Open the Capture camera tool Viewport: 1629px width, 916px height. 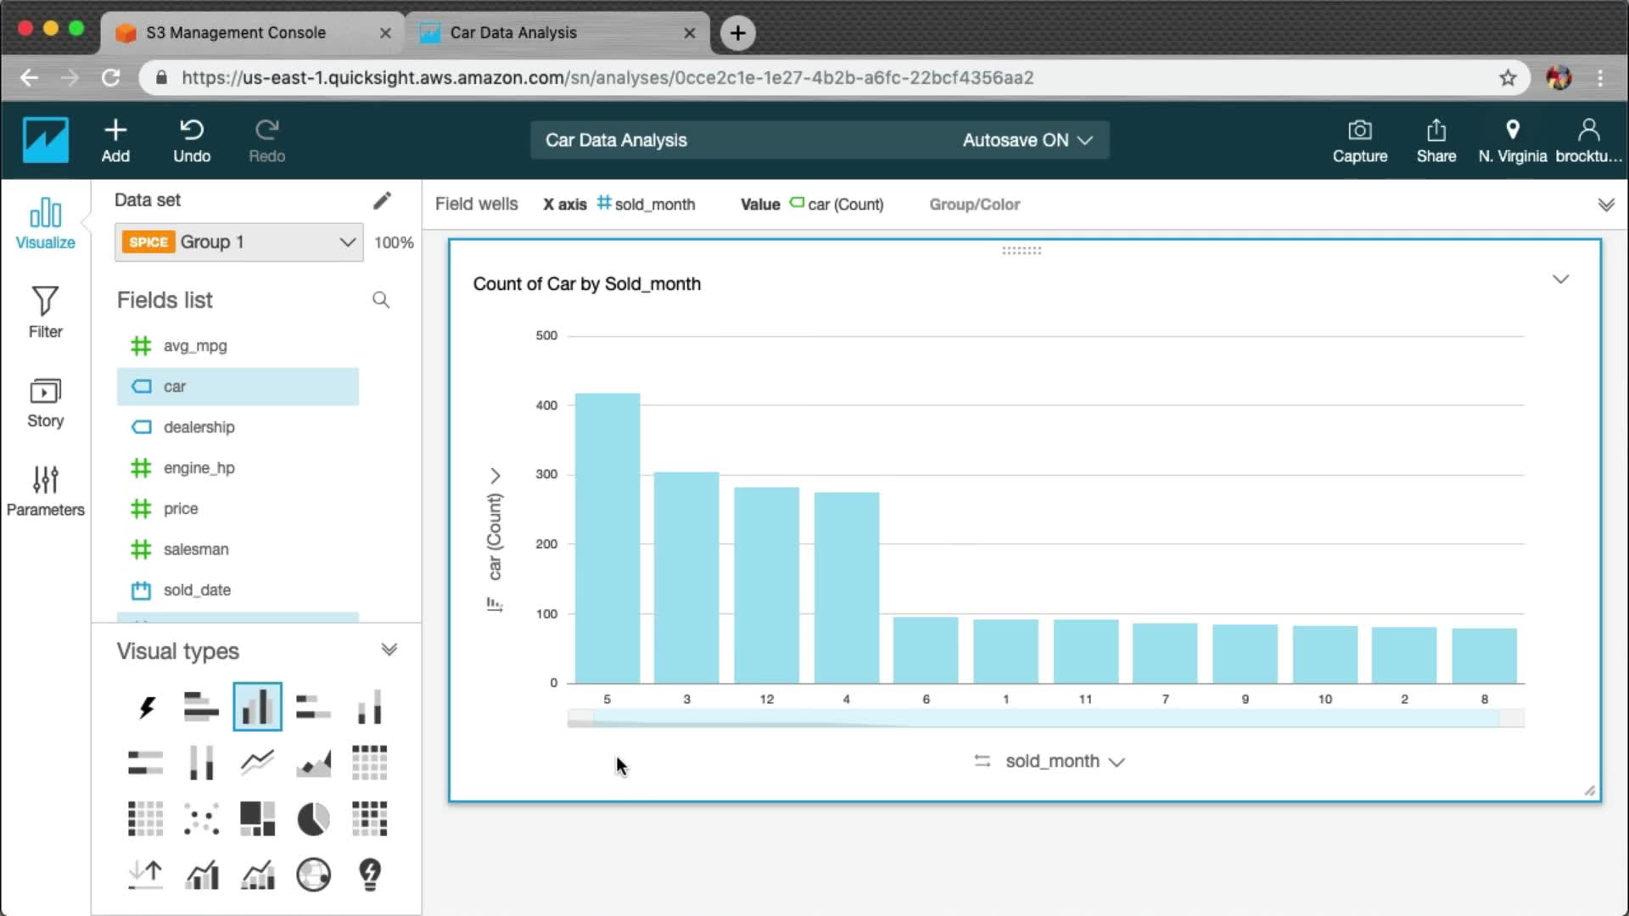point(1359,141)
